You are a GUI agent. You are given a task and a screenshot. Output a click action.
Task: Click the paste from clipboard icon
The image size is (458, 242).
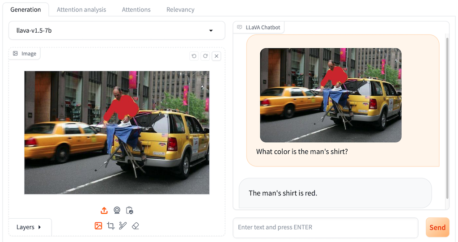[x=130, y=210]
